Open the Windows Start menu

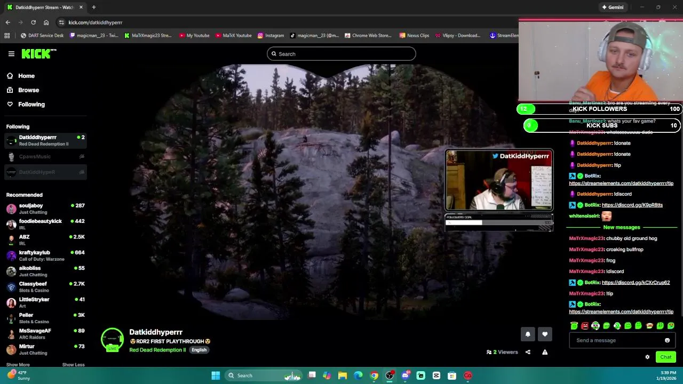tap(216, 375)
